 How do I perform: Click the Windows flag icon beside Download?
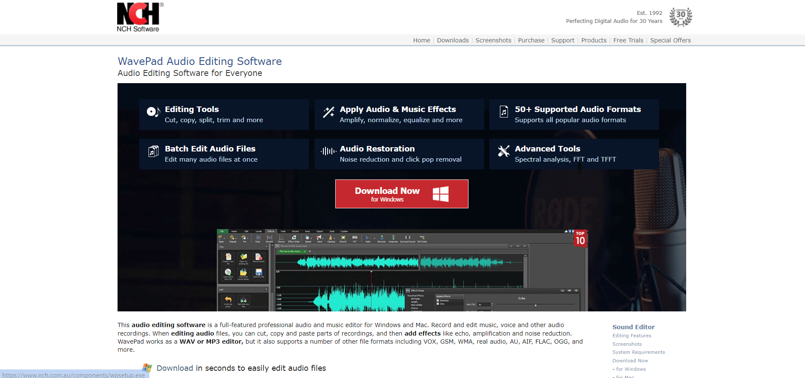point(147,368)
